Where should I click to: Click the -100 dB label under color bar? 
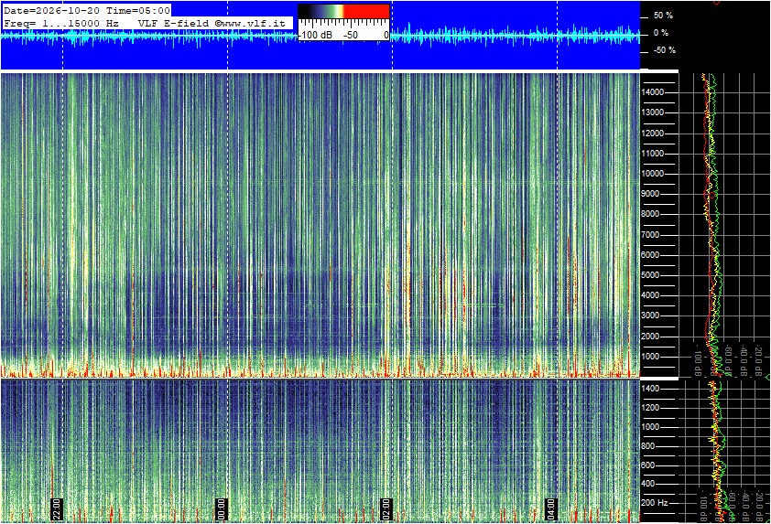point(315,36)
